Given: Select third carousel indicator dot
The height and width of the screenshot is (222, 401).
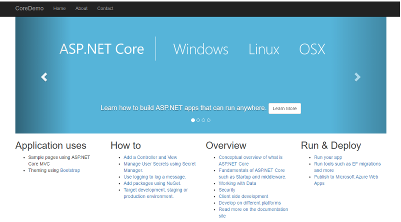Looking at the screenshot, I should point(203,120).
